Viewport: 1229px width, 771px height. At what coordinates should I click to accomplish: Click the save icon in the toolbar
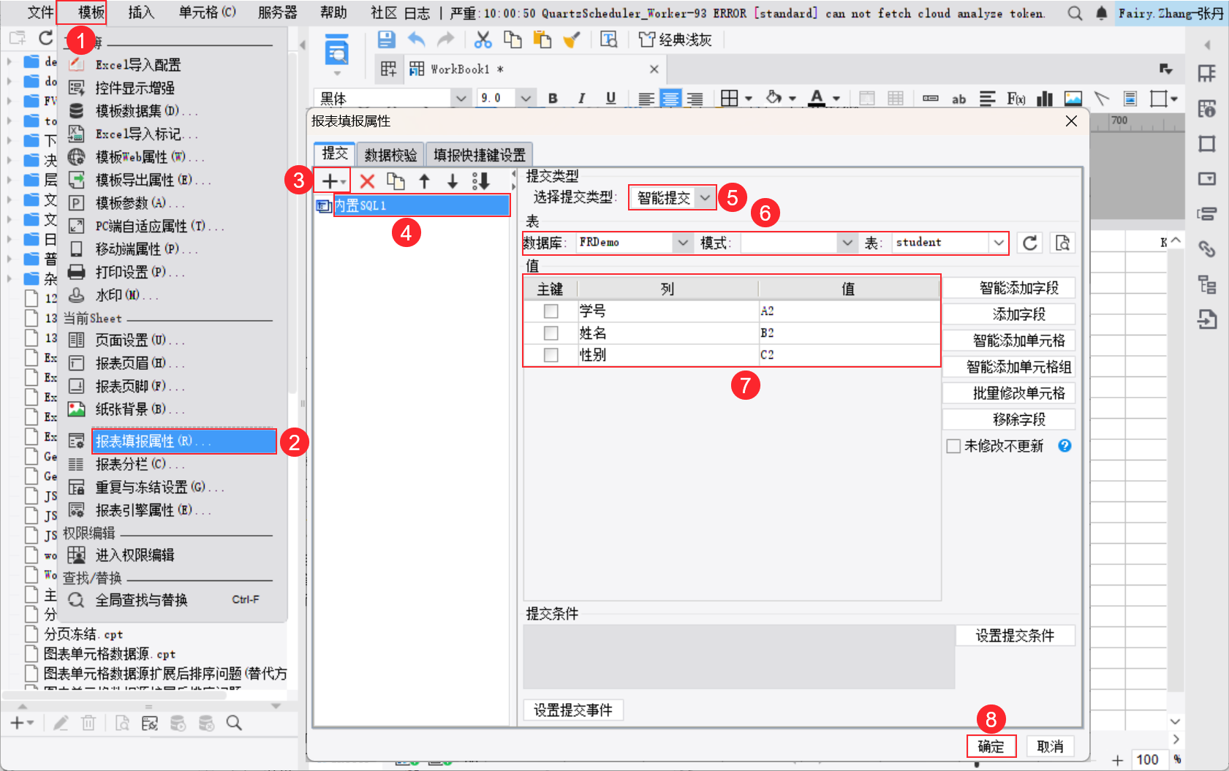[x=386, y=39]
